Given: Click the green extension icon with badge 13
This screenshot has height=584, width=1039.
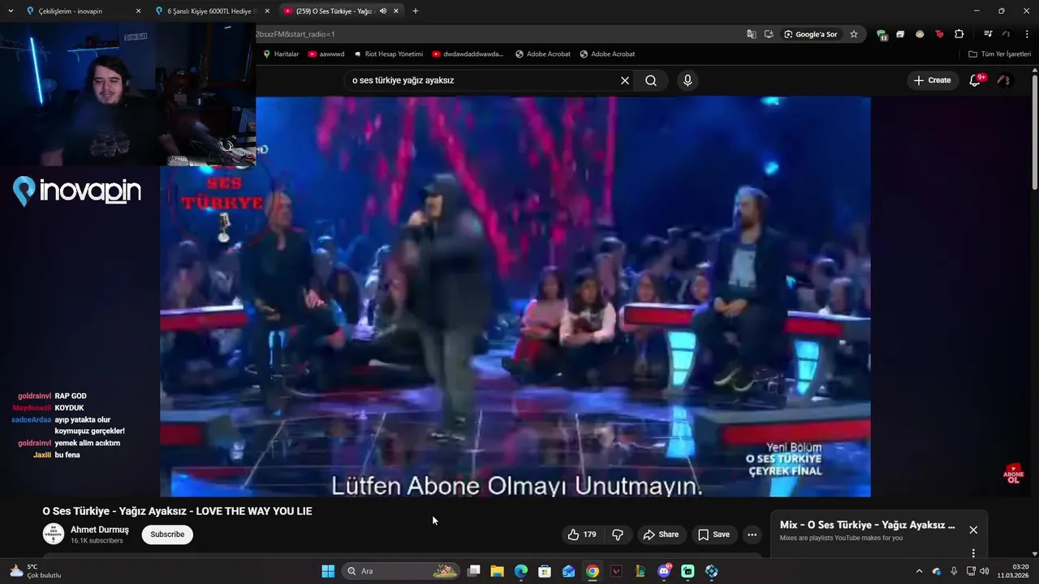Looking at the screenshot, I should point(882,34).
